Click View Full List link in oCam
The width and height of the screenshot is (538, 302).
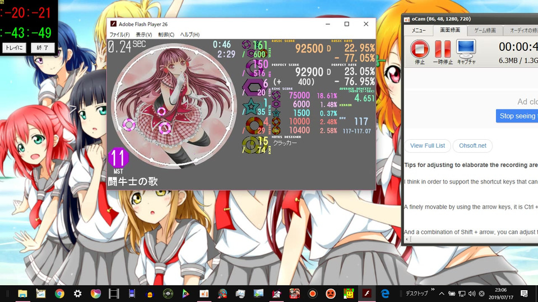(x=427, y=145)
